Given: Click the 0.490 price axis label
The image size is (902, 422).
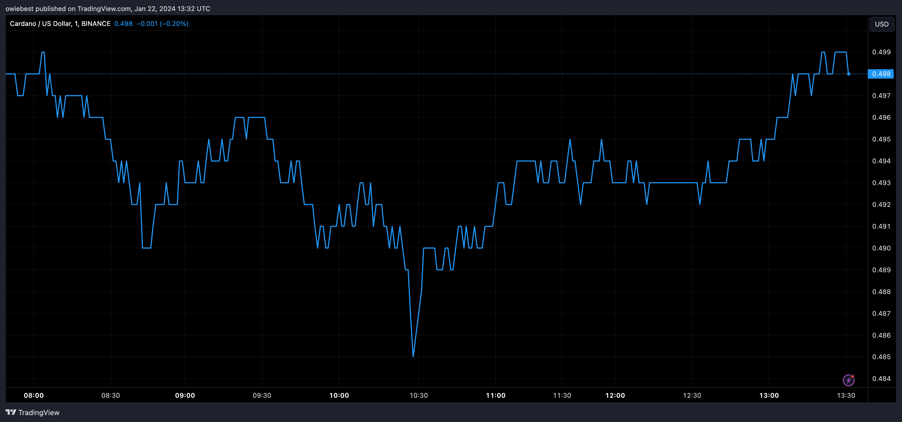Looking at the screenshot, I should [881, 248].
